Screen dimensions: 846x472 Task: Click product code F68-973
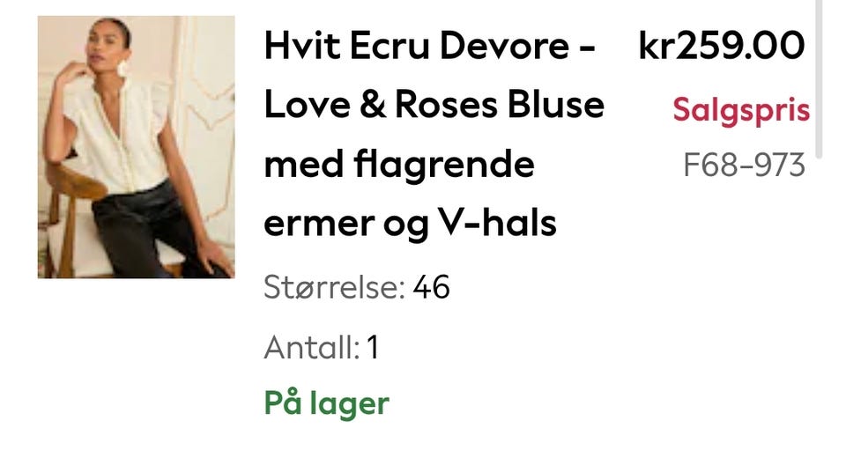[744, 165]
